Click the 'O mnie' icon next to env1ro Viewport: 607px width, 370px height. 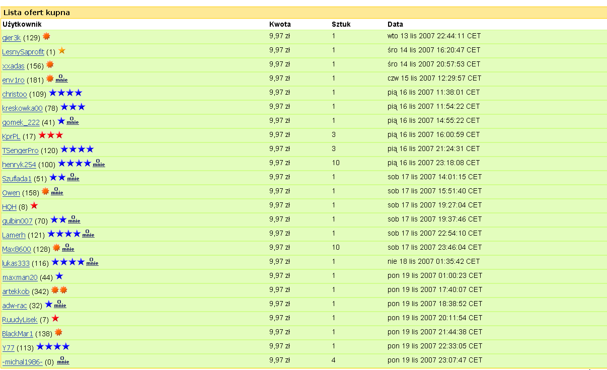(61, 79)
